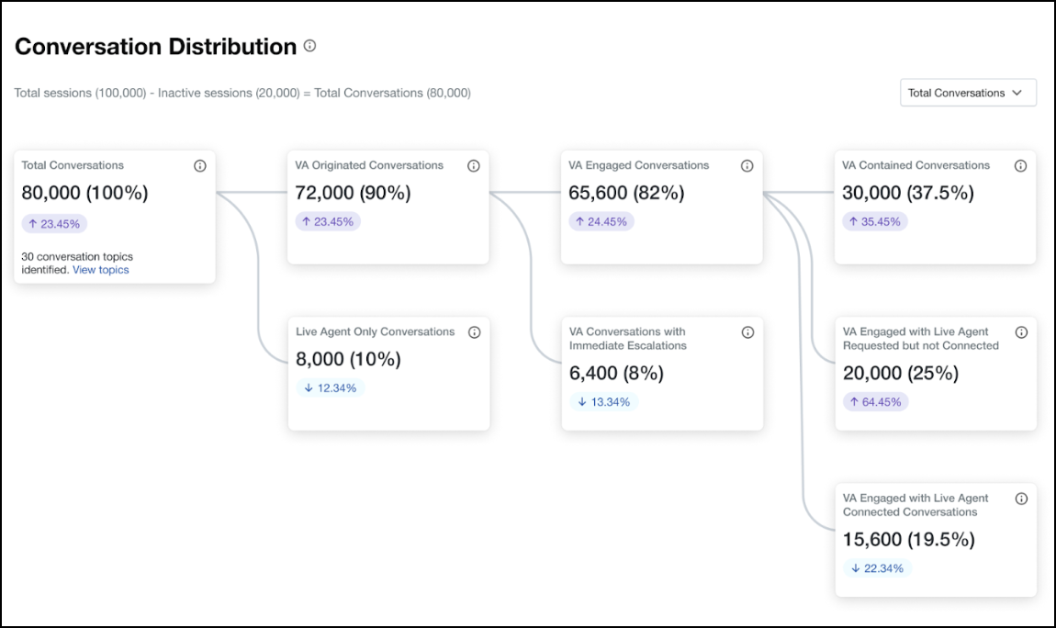Show info for Immediate Escalations card
The image size is (1056, 628).
[747, 332]
